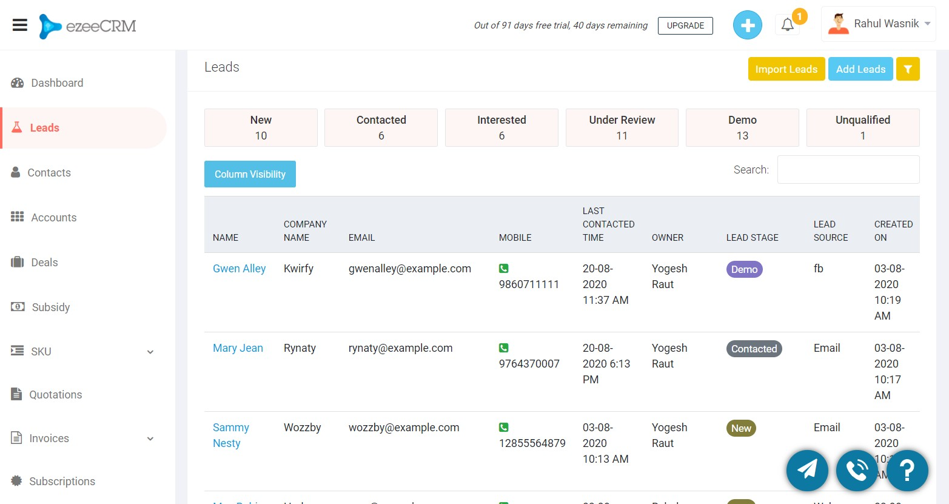The width and height of the screenshot is (949, 504).
Task: Filter by Under Review stage card
Action: click(x=622, y=127)
